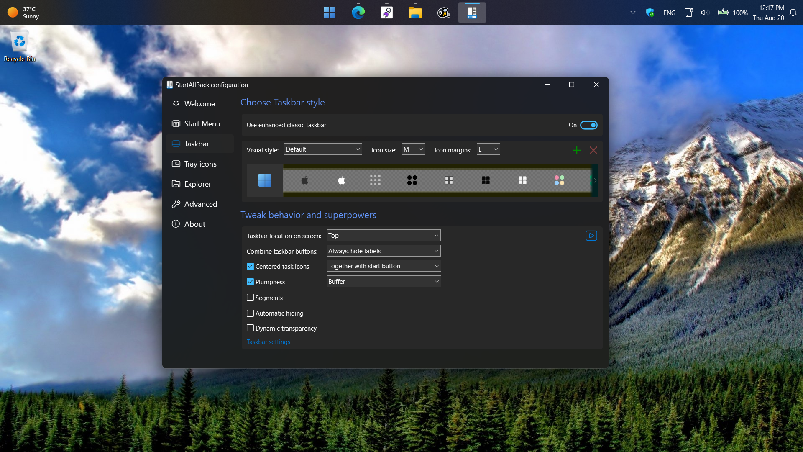Check battery status at 100%

[732, 13]
